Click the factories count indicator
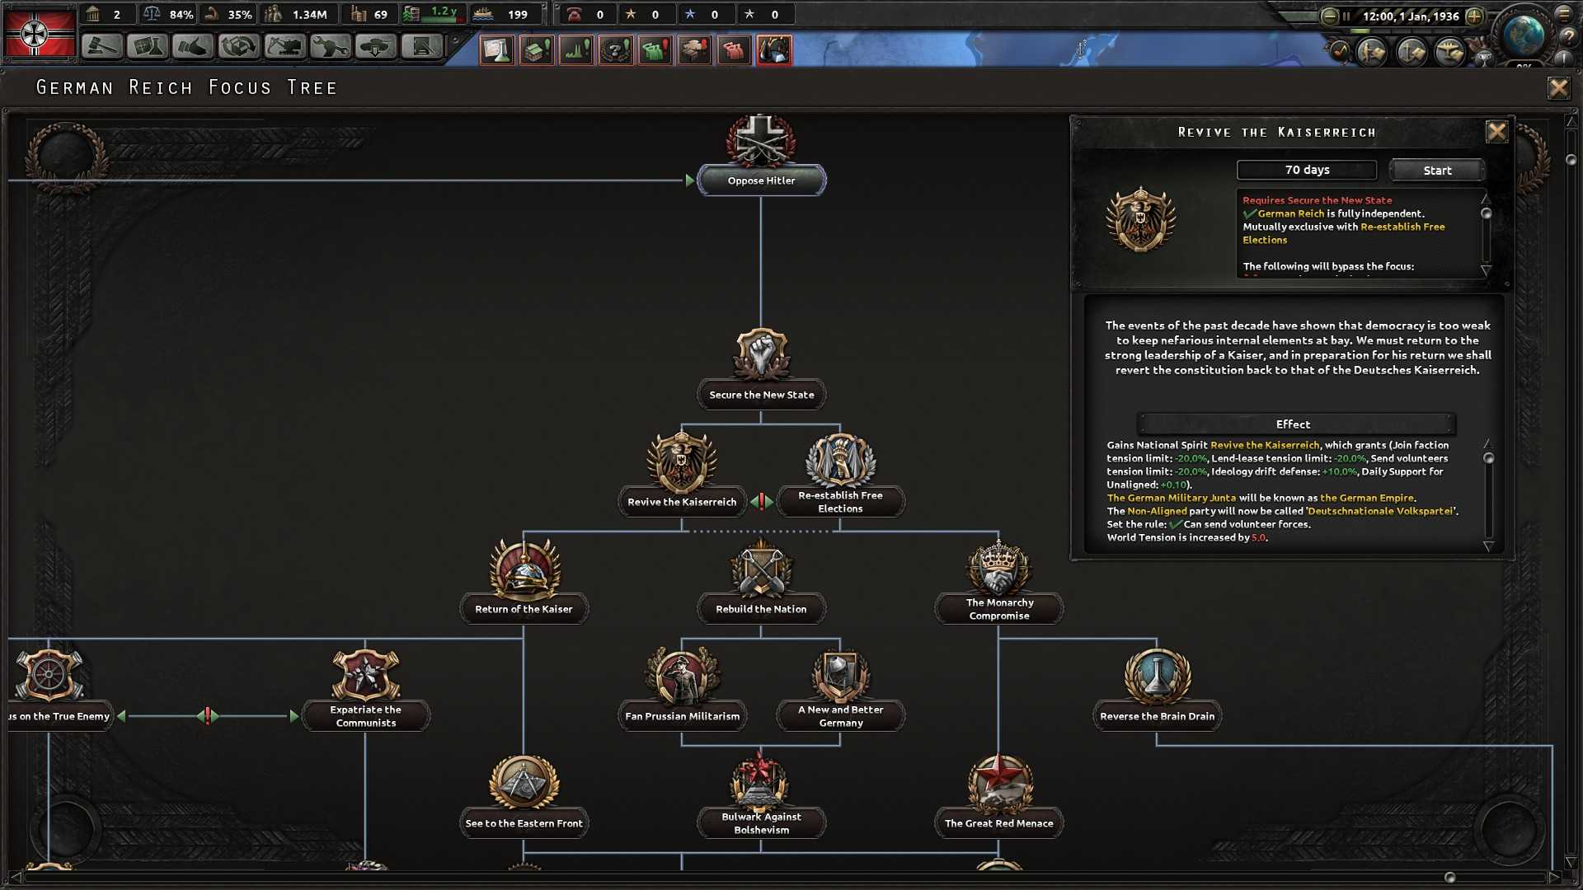Screen dimensions: 1583x890 point(369,14)
